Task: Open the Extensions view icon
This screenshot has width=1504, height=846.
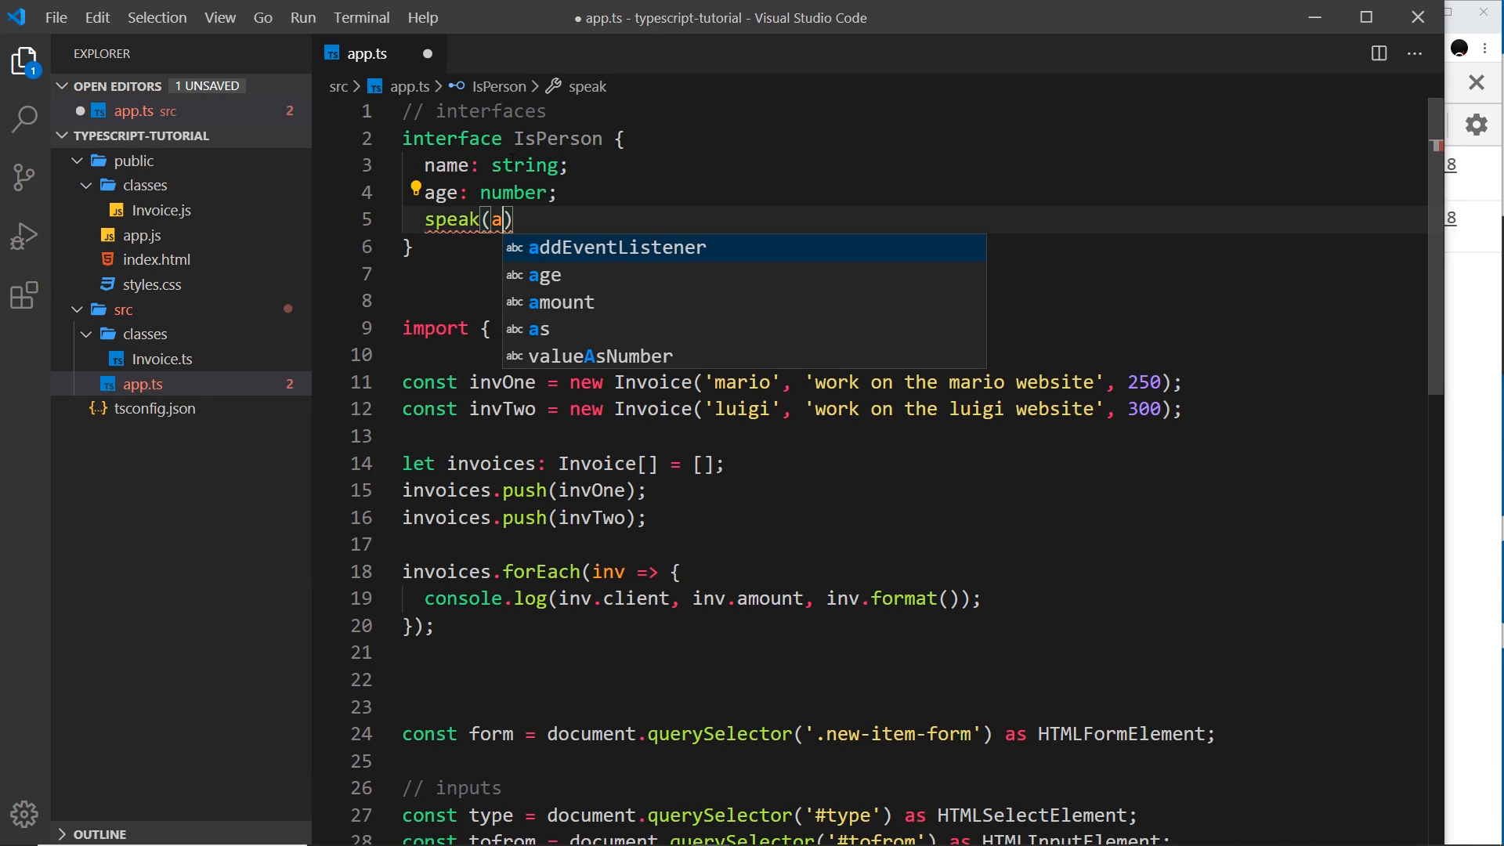Action: coord(24,295)
